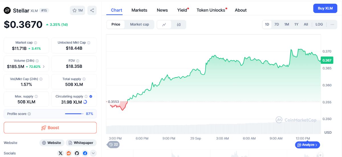Click the 1.57% Vol/Mkt Cap value
This screenshot has height=157, width=342.
(26, 85)
